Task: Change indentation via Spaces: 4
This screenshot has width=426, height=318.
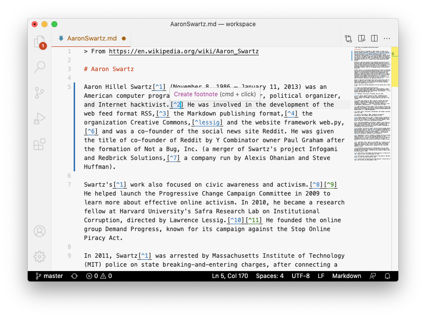Action: pos(269,276)
